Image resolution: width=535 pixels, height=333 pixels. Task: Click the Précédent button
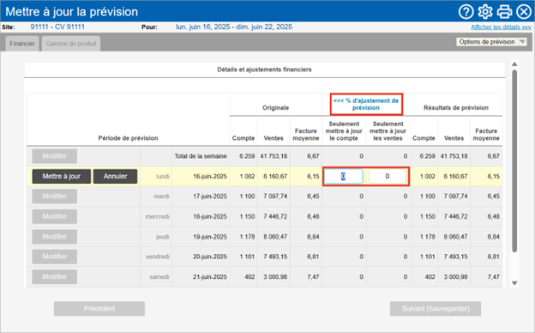pos(99,309)
